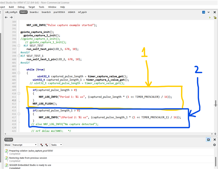Viewport: 218px width, 169px height.
Task: Click on timer_capture_1_value_get() on line 406
Action: pyautogui.click(x=108, y=80)
